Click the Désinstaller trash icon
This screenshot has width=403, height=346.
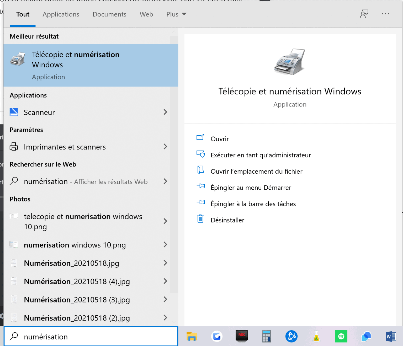tap(200, 219)
